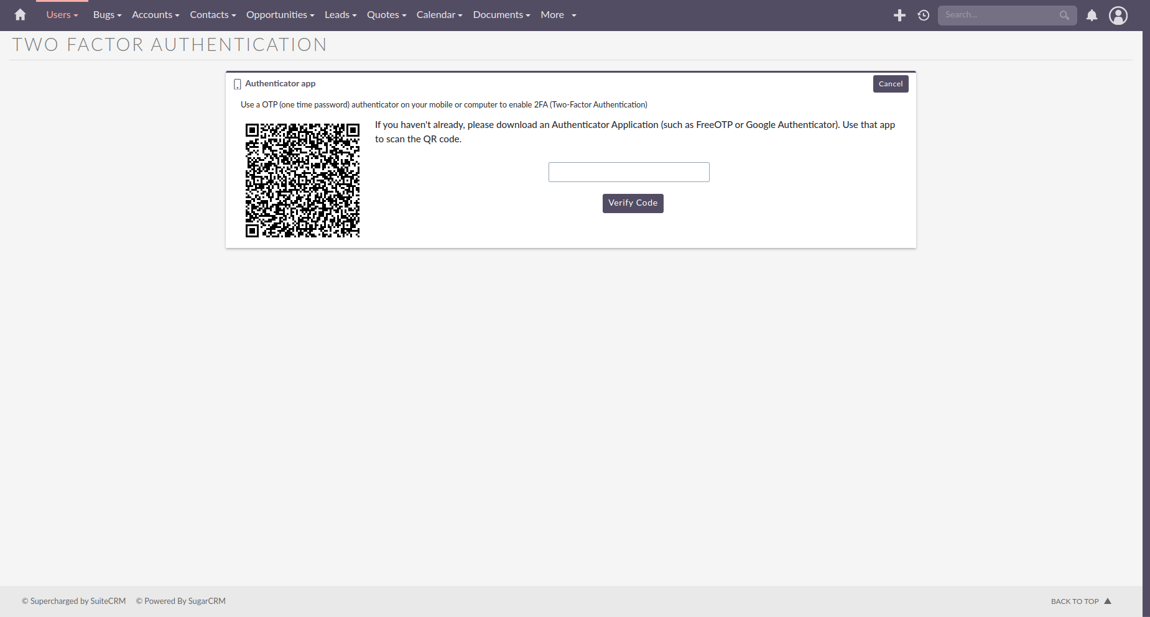Image resolution: width=1150 pixels, height=617 pixels.
Task: Click the back to top arrow icon
Action: pyautogui.click(x=1108, y=601)
